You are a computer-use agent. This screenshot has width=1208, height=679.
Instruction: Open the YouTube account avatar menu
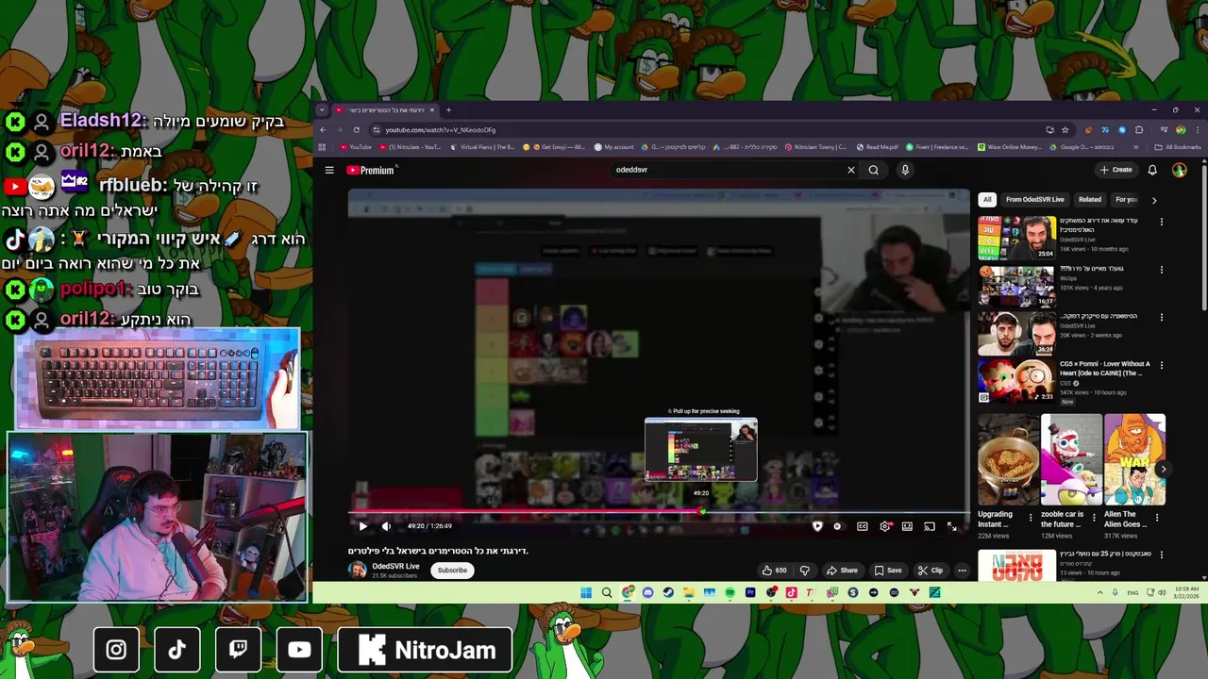point(1180,170)
